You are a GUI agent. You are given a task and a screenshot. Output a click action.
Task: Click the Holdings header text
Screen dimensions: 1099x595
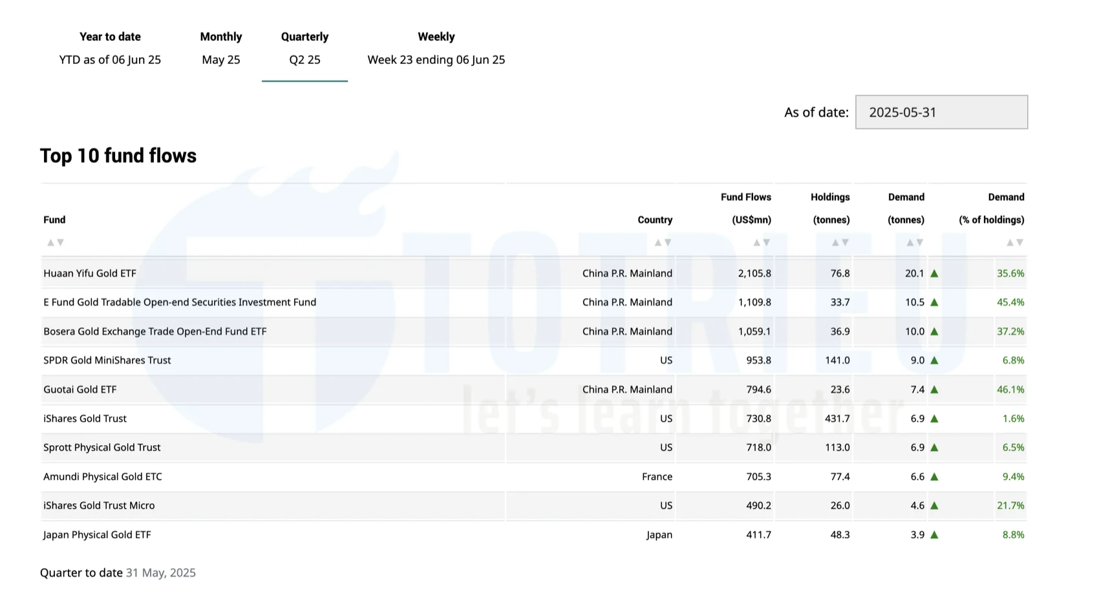[830, 208]
